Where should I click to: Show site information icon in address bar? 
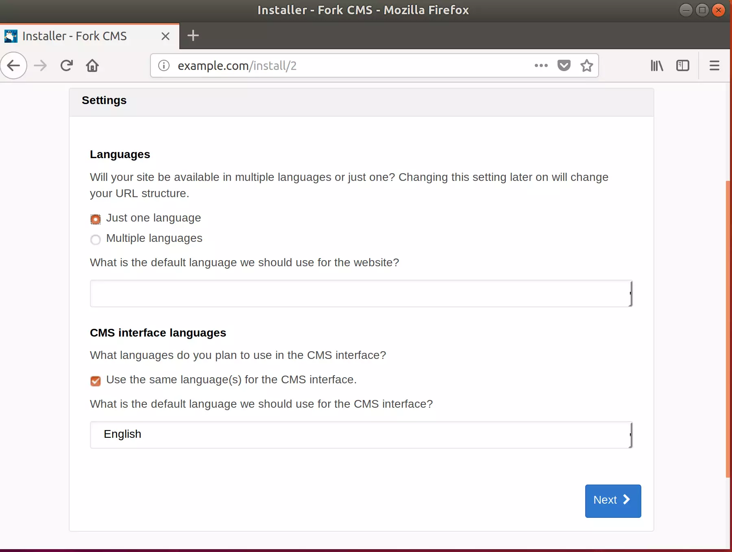tap(163, 65)
